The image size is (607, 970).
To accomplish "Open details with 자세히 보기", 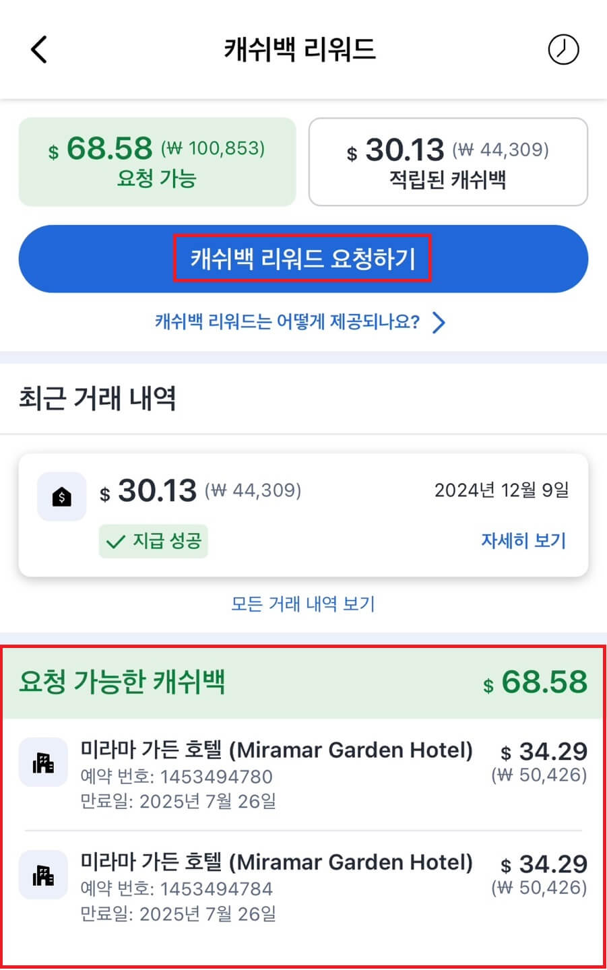I will [x=523, y=541].
